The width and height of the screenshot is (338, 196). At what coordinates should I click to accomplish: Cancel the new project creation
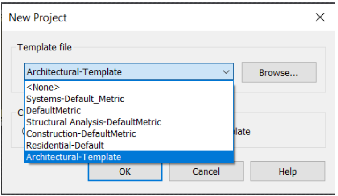pyautogui.click(x=206, y=171)
